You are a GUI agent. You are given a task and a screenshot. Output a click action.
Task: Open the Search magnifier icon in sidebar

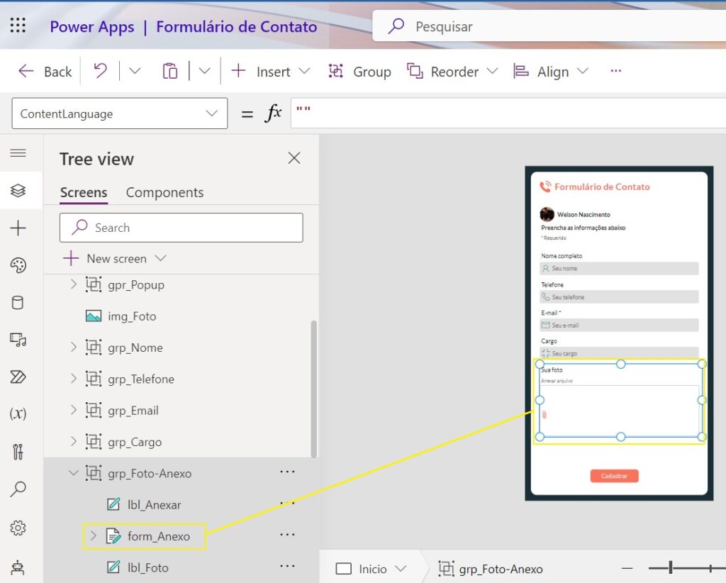click(x=18, y=489)
